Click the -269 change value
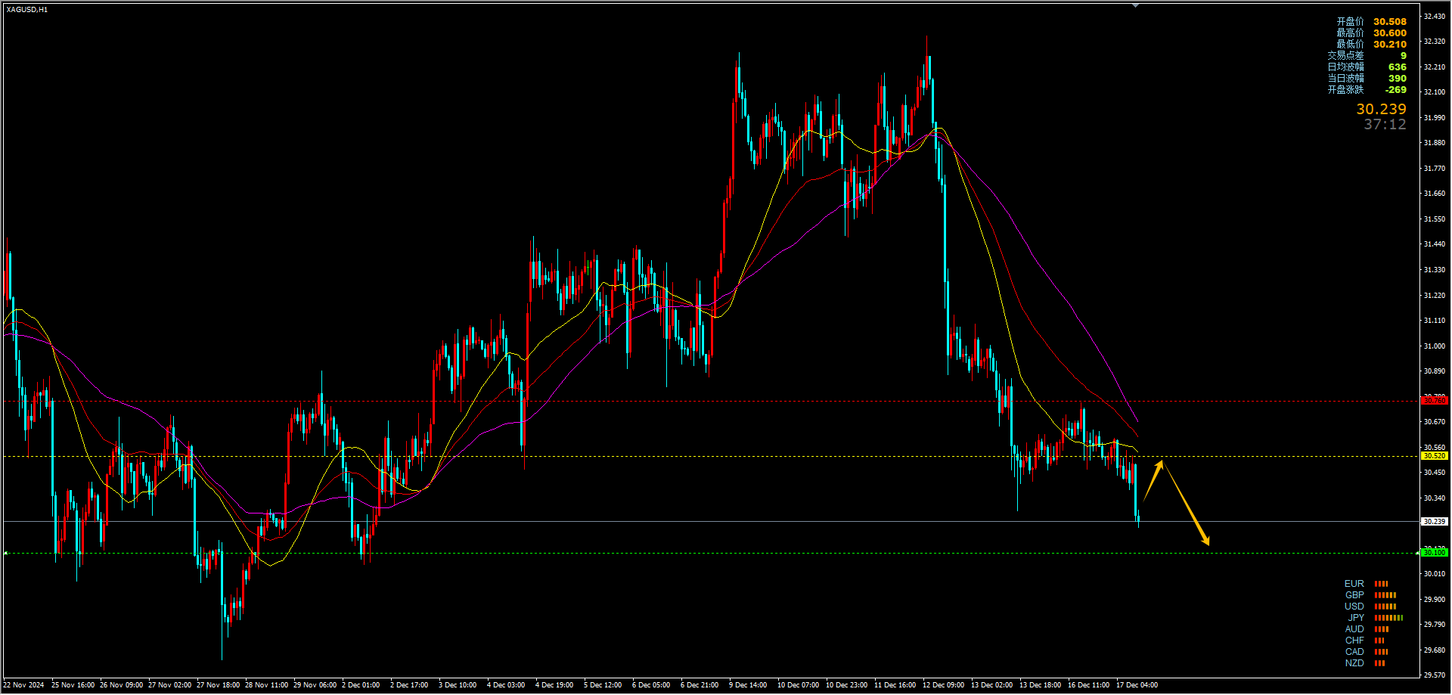The image size is (1452, 695). coord(1396,90)
